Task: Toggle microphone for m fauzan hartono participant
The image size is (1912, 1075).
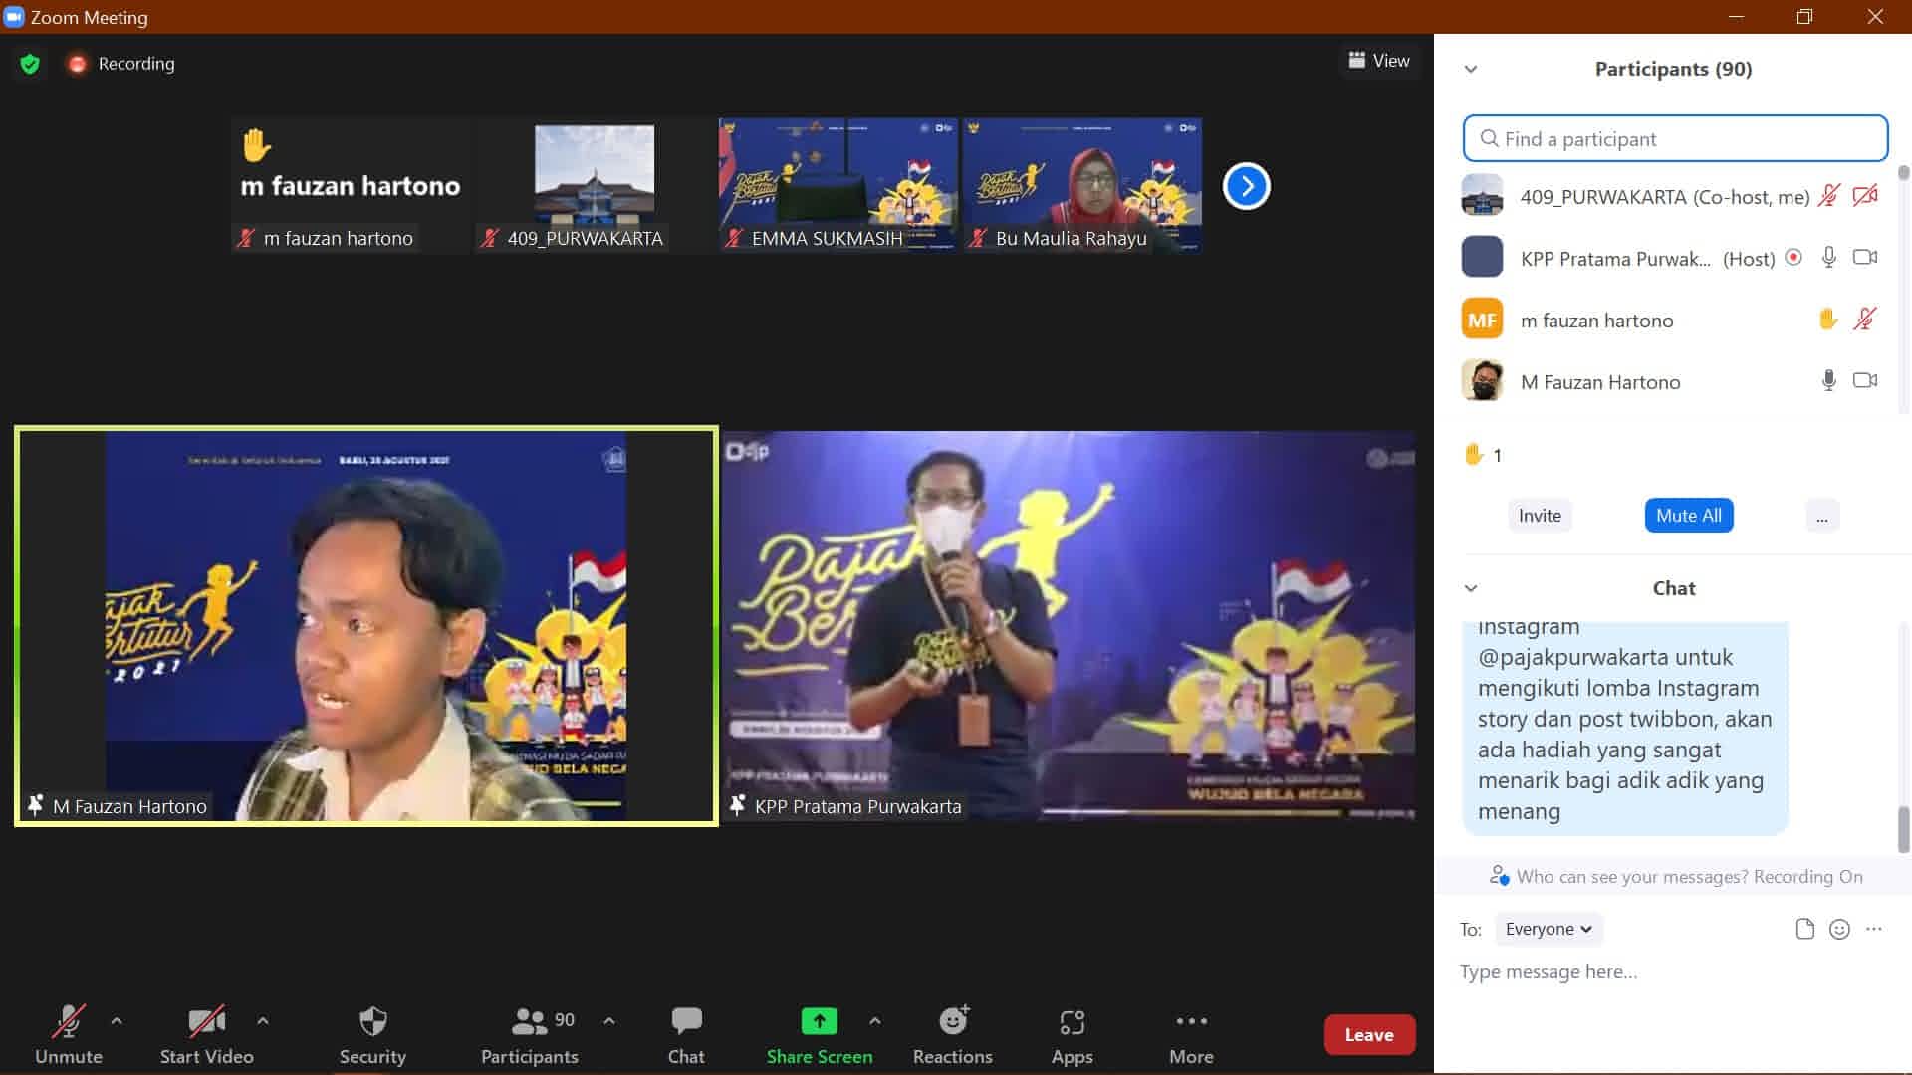Action: pyautogui.click(x=1864, y=320)
